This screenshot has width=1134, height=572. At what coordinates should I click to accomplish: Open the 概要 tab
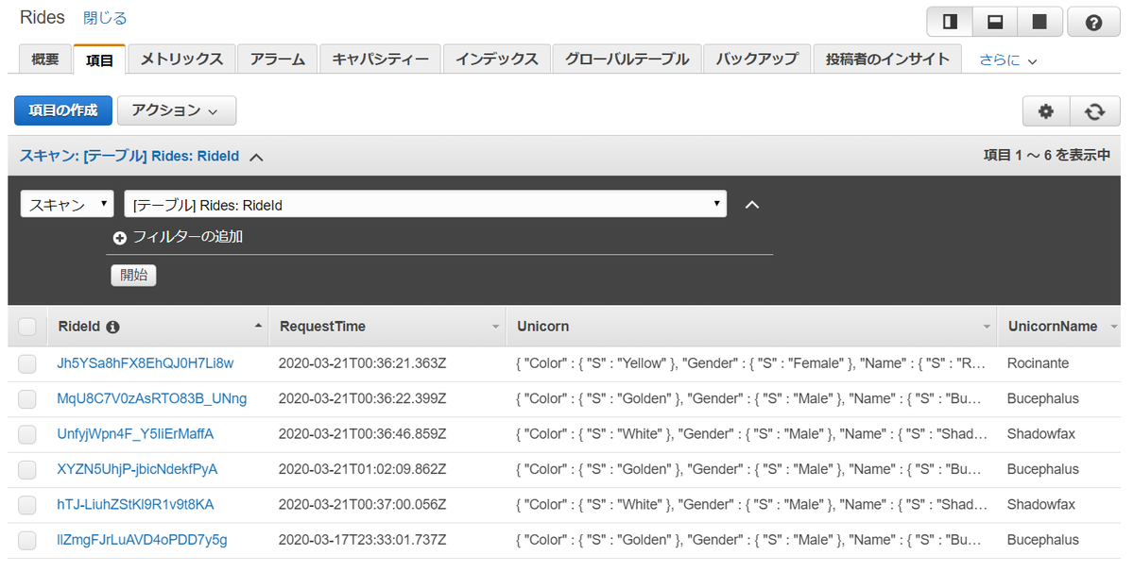pyautogui.click(x=45, y=59)
